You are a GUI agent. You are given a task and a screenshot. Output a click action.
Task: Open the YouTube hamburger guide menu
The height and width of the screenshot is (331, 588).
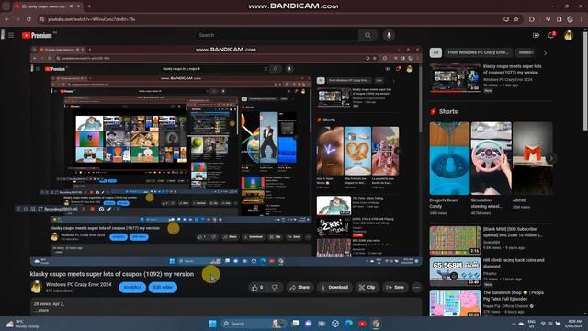coord(11,35)
